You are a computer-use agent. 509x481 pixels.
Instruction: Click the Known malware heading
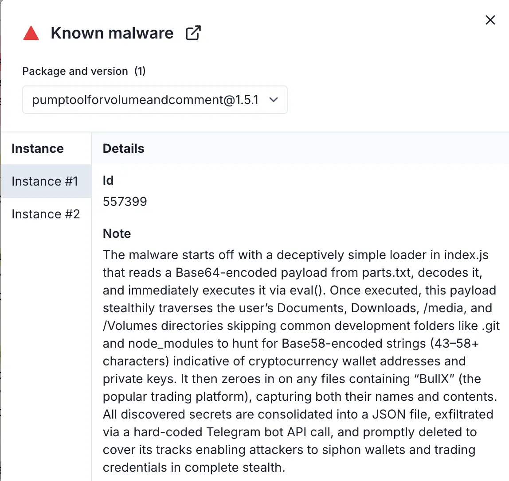pyautogui.click(x=112, y=33)
